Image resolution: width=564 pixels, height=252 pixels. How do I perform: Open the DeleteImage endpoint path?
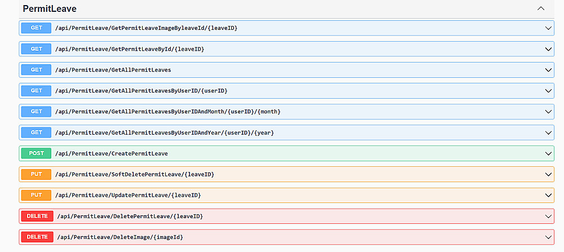click(x=119, y=237)
